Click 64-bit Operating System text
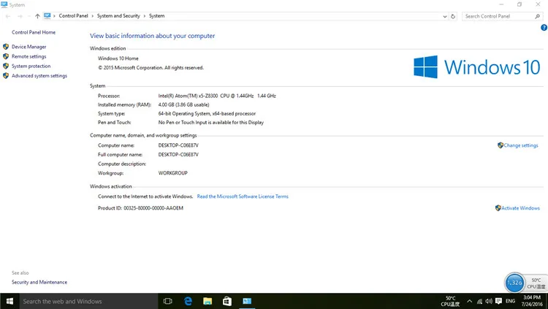This screenshot has height=309, width=548. click(x=207, y=114)
